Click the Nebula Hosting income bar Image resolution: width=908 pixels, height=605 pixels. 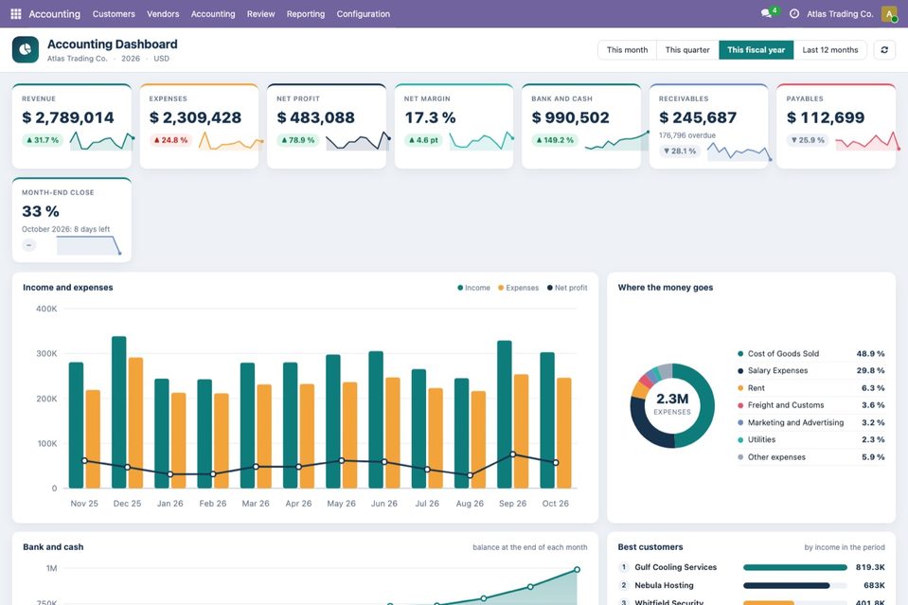click(x=787, y=585)
